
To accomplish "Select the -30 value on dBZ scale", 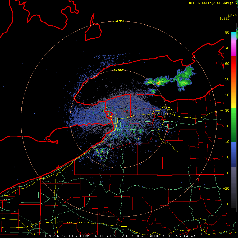I will pos(226,204).
